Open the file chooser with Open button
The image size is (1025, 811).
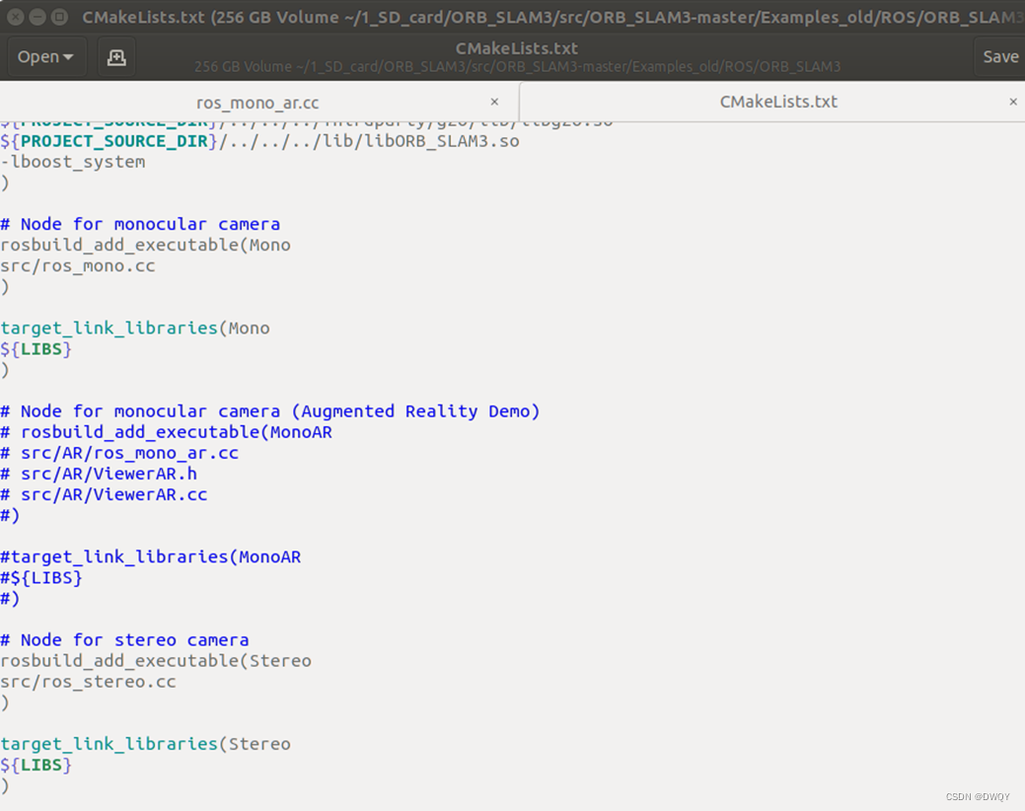click(45, 57)
